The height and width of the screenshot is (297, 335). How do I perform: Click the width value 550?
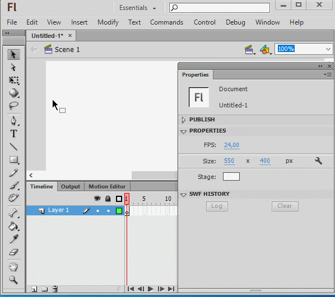229,161
